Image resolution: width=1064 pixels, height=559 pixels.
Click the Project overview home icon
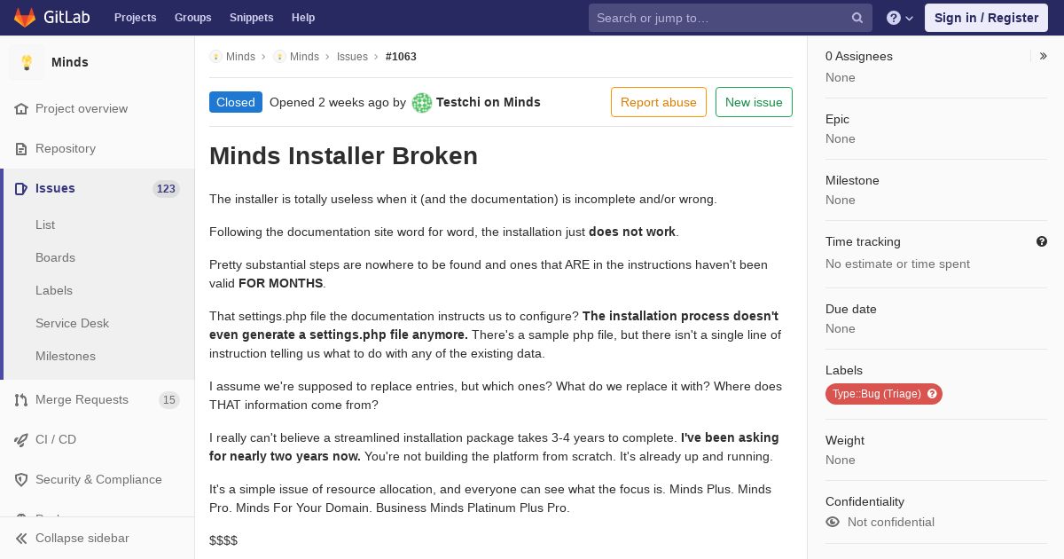(x=21, y=108)
